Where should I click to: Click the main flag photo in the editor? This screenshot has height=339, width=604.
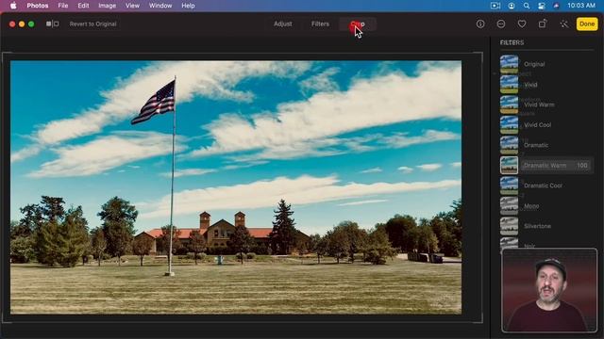point(236,187)
